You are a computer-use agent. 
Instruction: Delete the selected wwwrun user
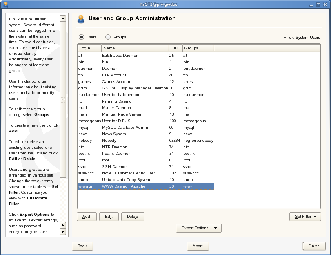pyautogui.click(x=133, y=217)
